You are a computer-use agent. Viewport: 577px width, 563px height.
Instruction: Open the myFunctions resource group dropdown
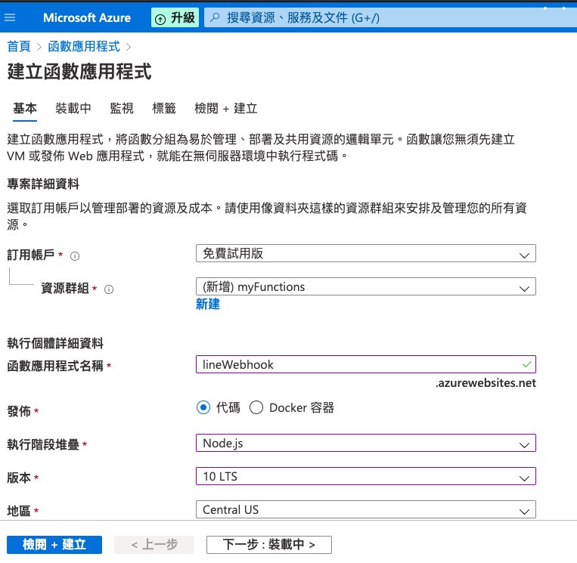pyautogui.click(x=366, y=286)
